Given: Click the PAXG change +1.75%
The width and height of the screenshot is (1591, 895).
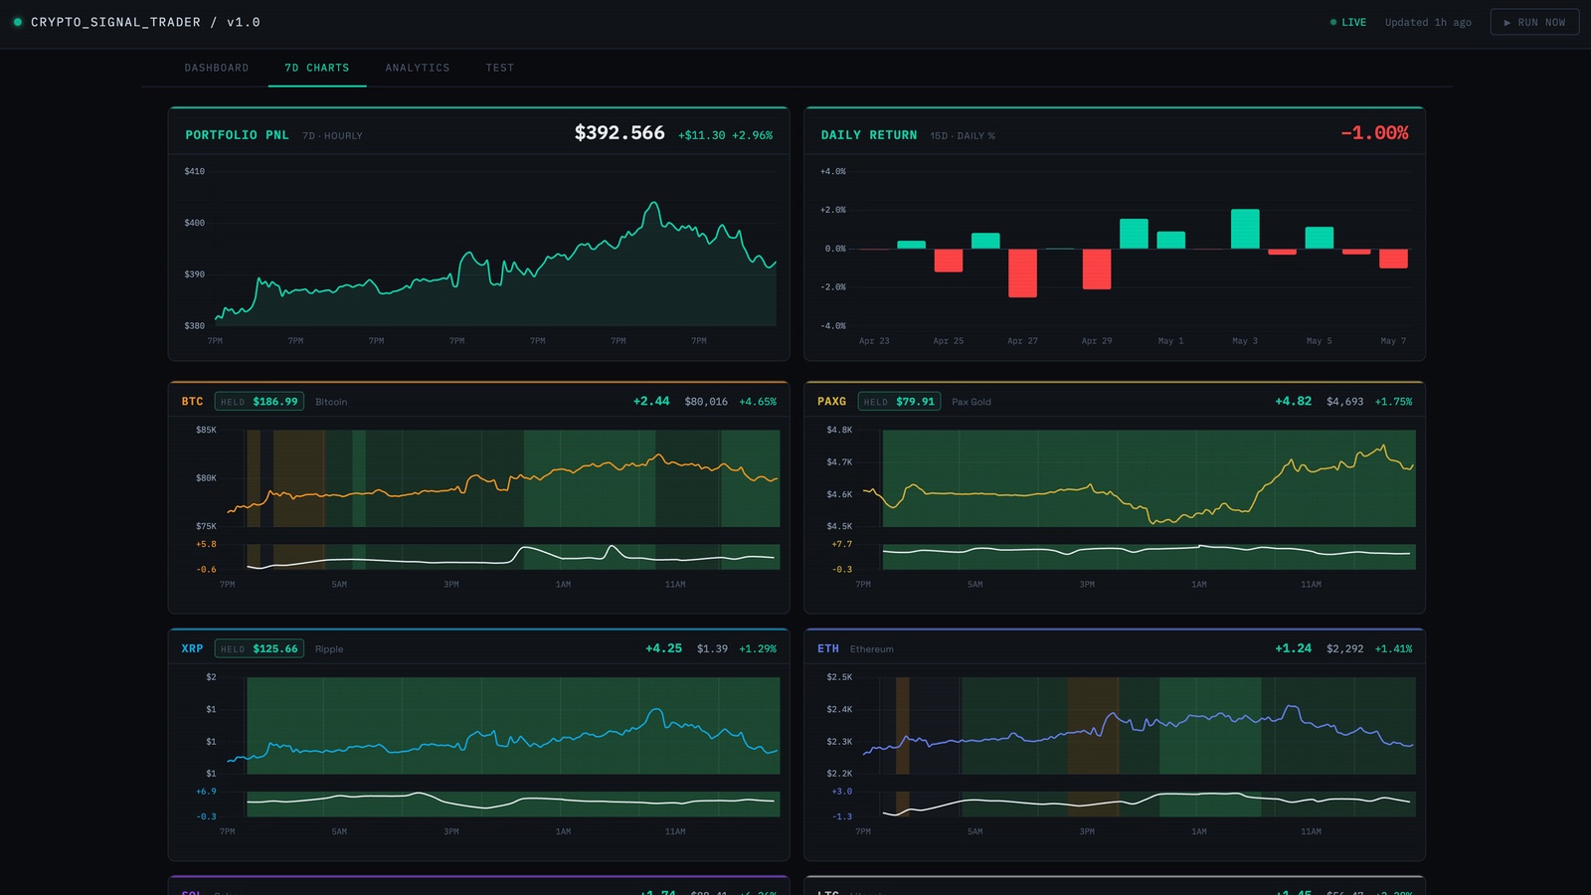Looking at the screenshot, I should click(x=1393, y=402).
